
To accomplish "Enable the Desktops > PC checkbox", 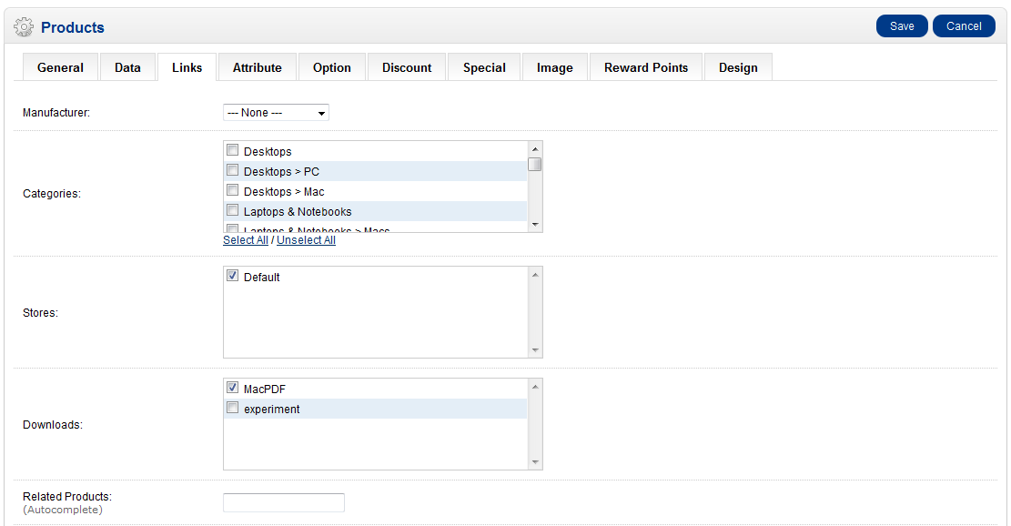I will [x=233, y=170].
